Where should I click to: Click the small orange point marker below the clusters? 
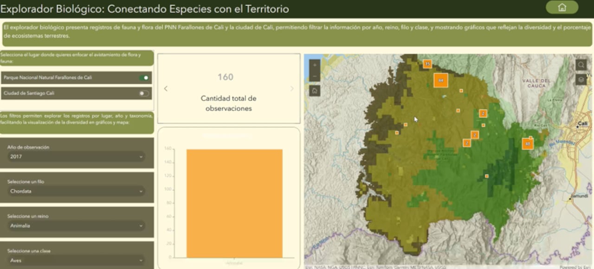pos(486,176)
